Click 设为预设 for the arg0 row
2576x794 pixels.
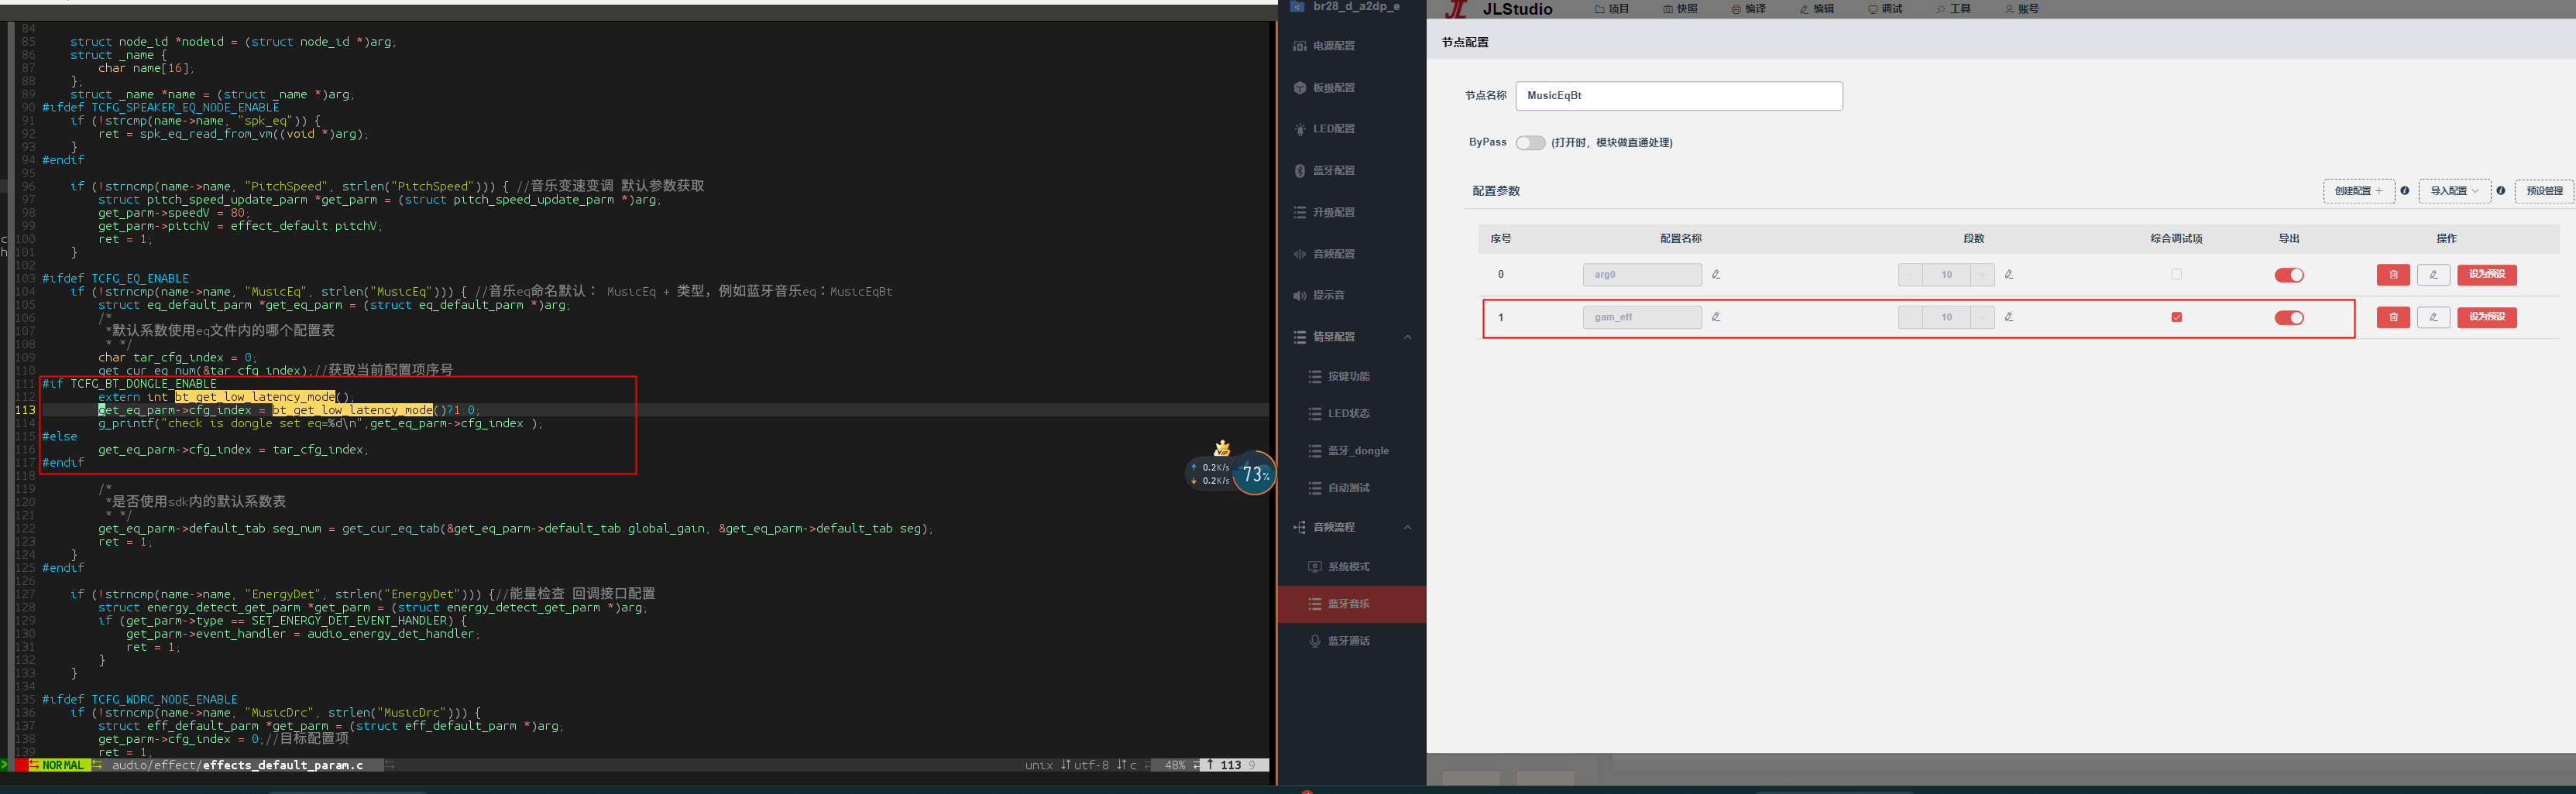tap(2486, 275)
